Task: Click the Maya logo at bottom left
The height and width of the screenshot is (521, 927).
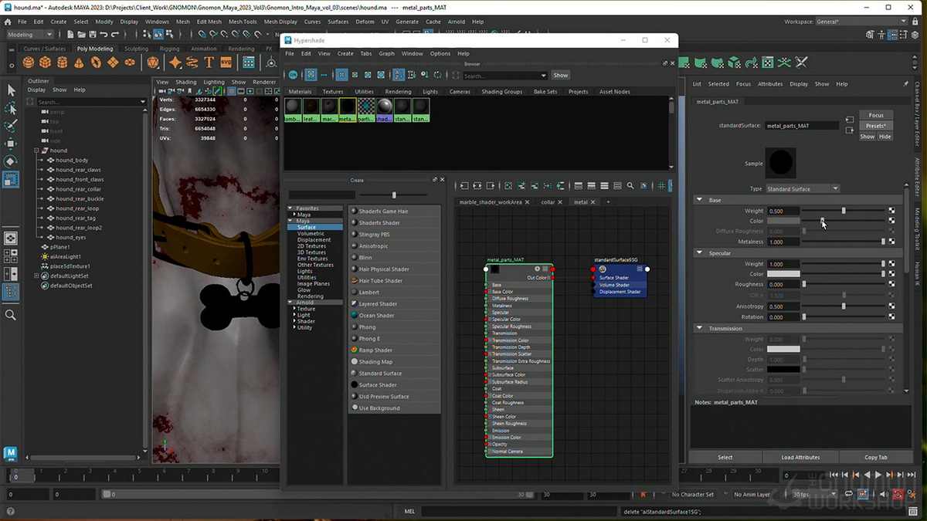Action: pos(10,454)
